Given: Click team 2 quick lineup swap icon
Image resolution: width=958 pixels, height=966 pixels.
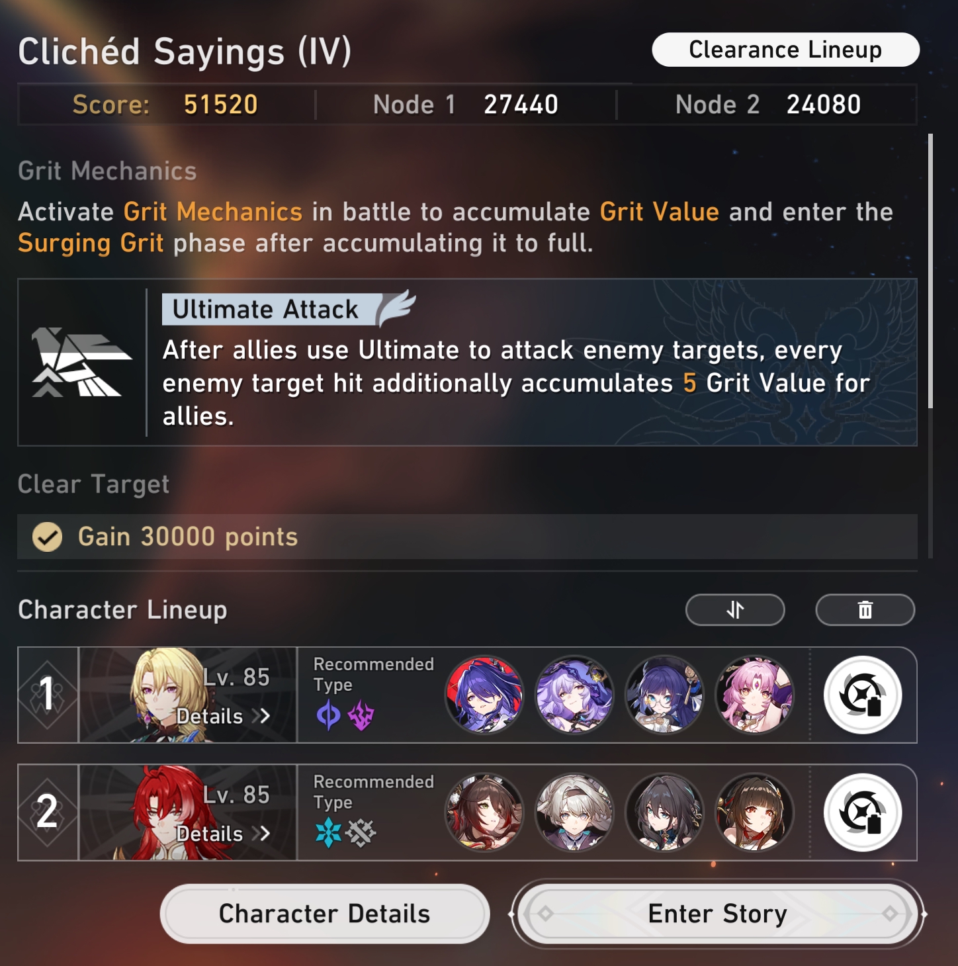Looking at the screenshot, I should [863, 812].
